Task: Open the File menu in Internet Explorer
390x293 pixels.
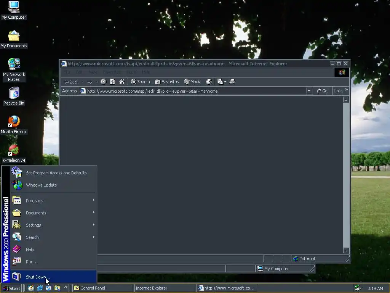Action: coord(67,72)
